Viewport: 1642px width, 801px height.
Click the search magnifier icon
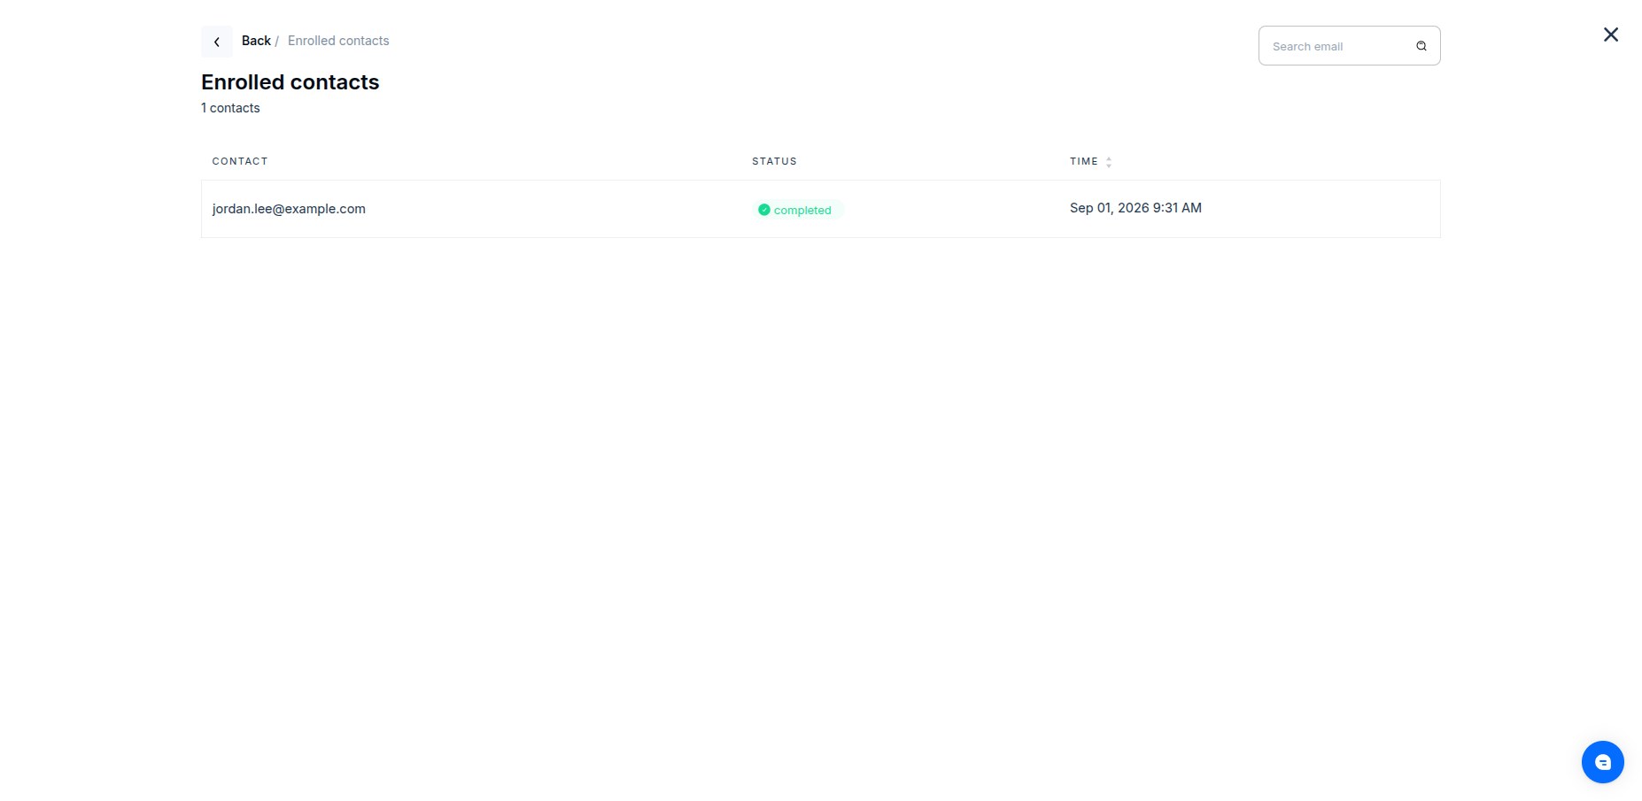(x=1421, y=46)
